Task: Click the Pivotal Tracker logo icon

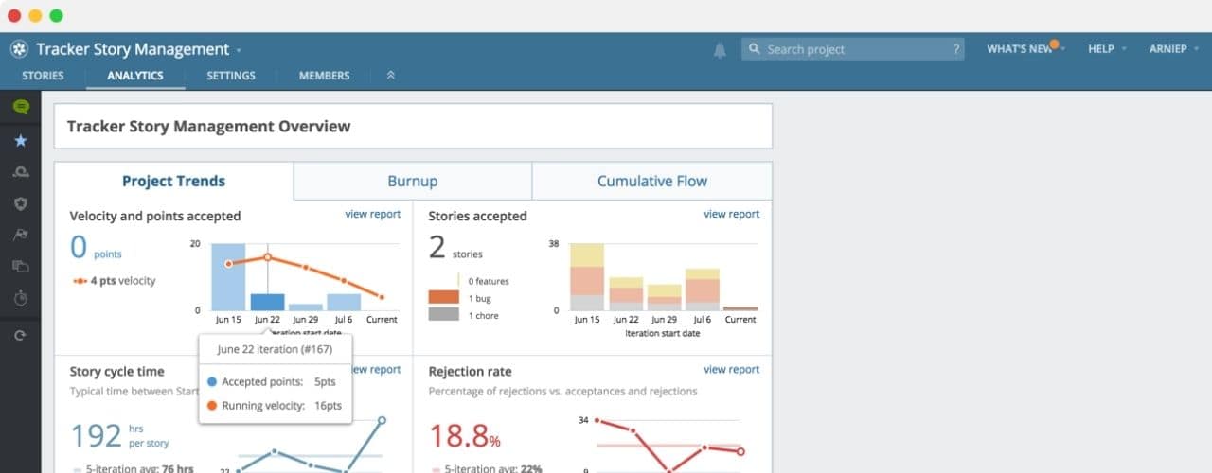Action: coord(19,49)
